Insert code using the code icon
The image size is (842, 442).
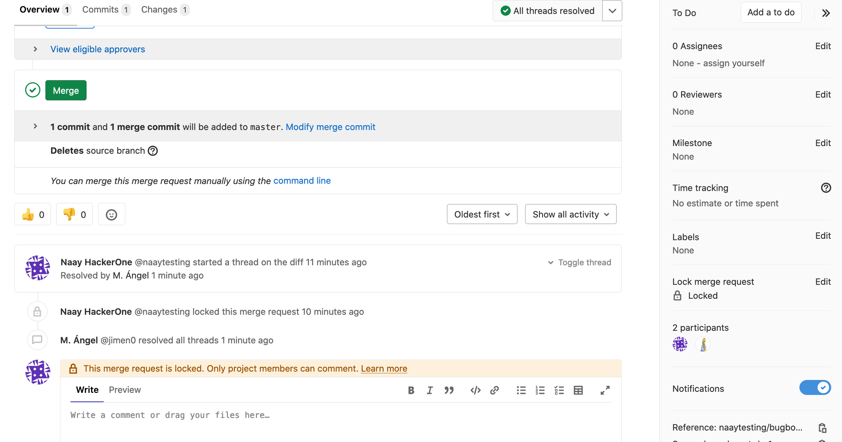[475, 390]
